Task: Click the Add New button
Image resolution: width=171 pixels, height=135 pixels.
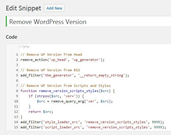Action: (x=54, y=8)
